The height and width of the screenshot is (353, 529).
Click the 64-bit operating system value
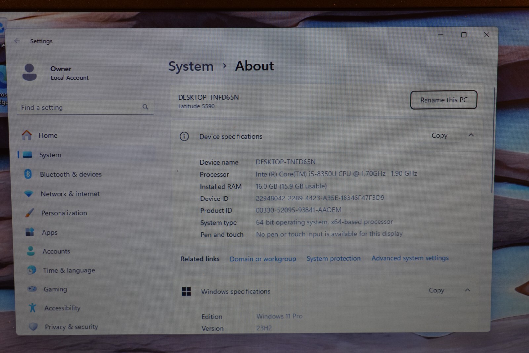pos(324,222)
